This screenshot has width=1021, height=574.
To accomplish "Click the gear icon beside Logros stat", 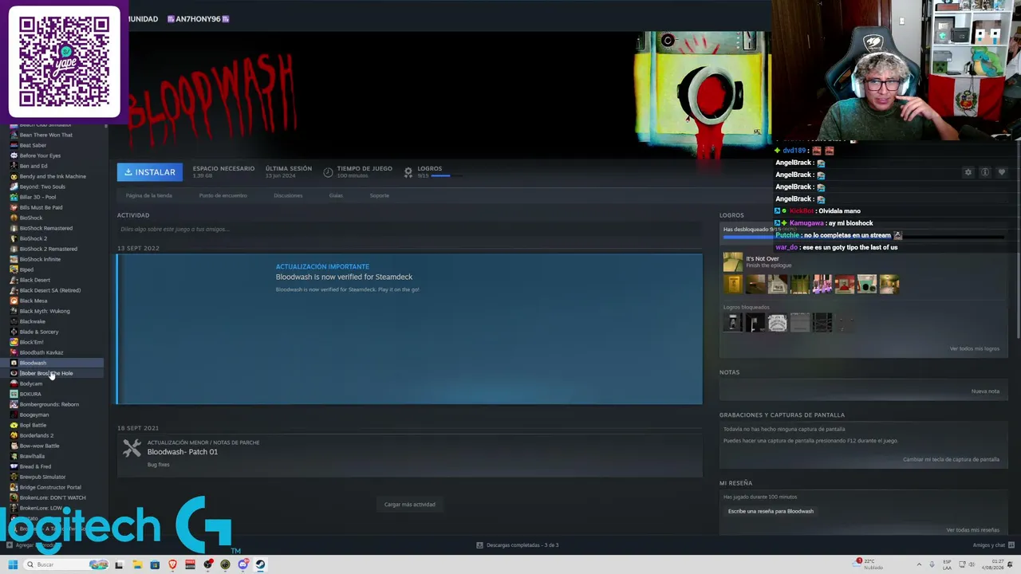I will (408, 171).
